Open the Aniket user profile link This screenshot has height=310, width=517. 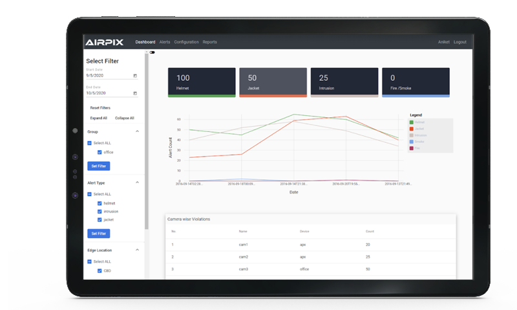coord(443,42)
